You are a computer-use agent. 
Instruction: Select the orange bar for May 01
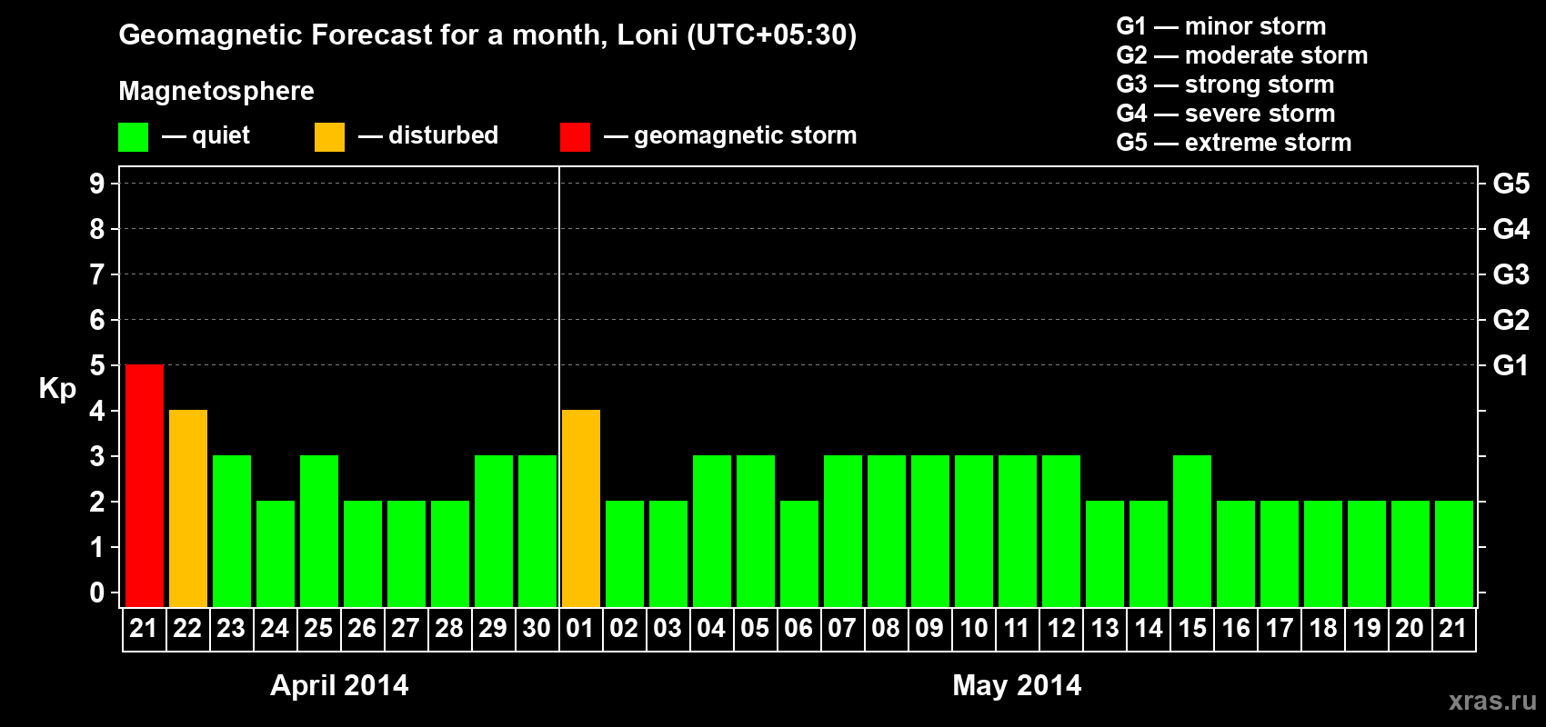click(x=581, y=509)
